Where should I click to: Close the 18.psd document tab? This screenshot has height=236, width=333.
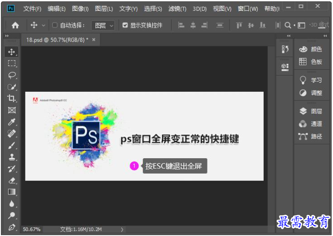94,40
